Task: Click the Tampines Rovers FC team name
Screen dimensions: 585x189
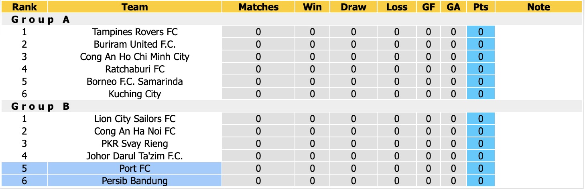Action: 135,32
